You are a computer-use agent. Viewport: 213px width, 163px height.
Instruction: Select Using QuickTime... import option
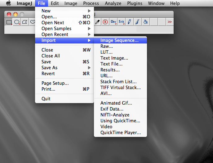click(x=120, y=121)
